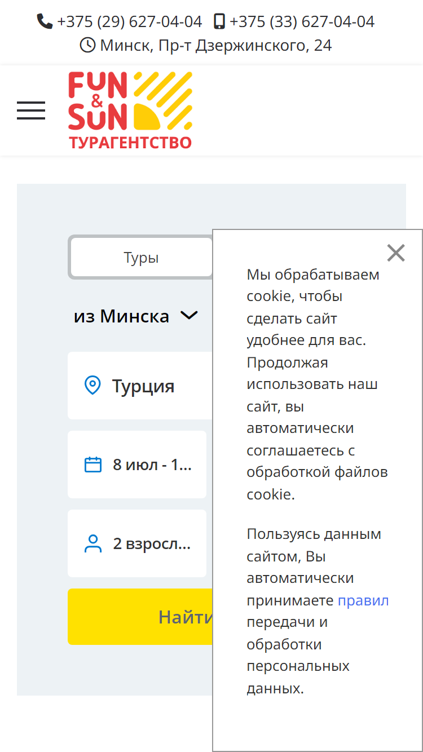Expand the chevron next to из Минска
The image size is (423, 752).
[x=189, y=315]
